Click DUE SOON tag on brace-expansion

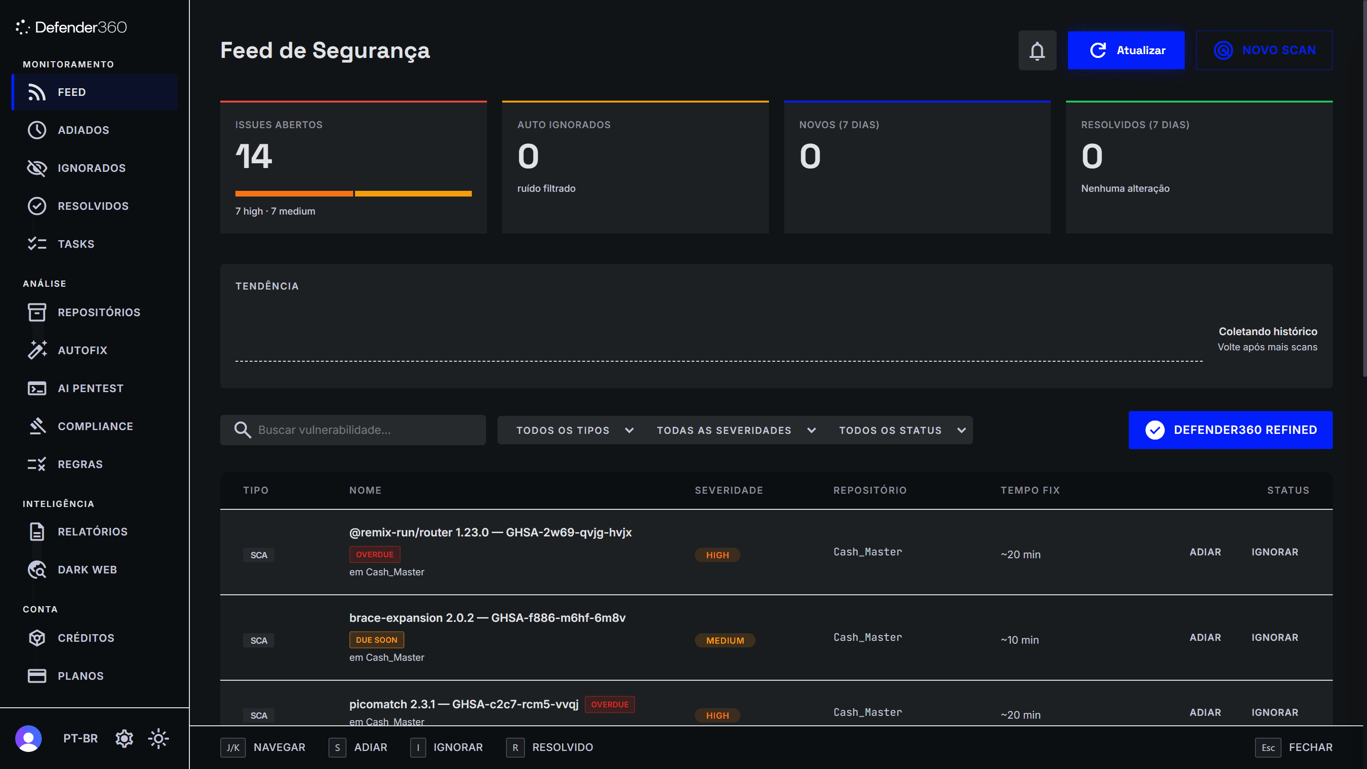point(377,640)
